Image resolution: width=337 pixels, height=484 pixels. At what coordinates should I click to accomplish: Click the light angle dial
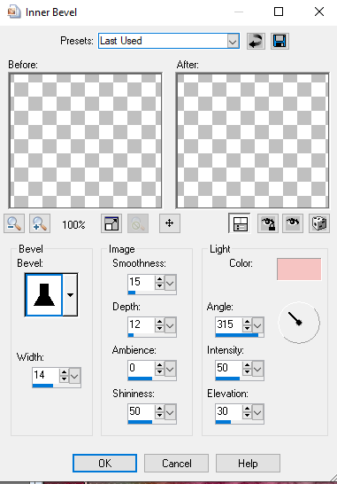(299, 323)
